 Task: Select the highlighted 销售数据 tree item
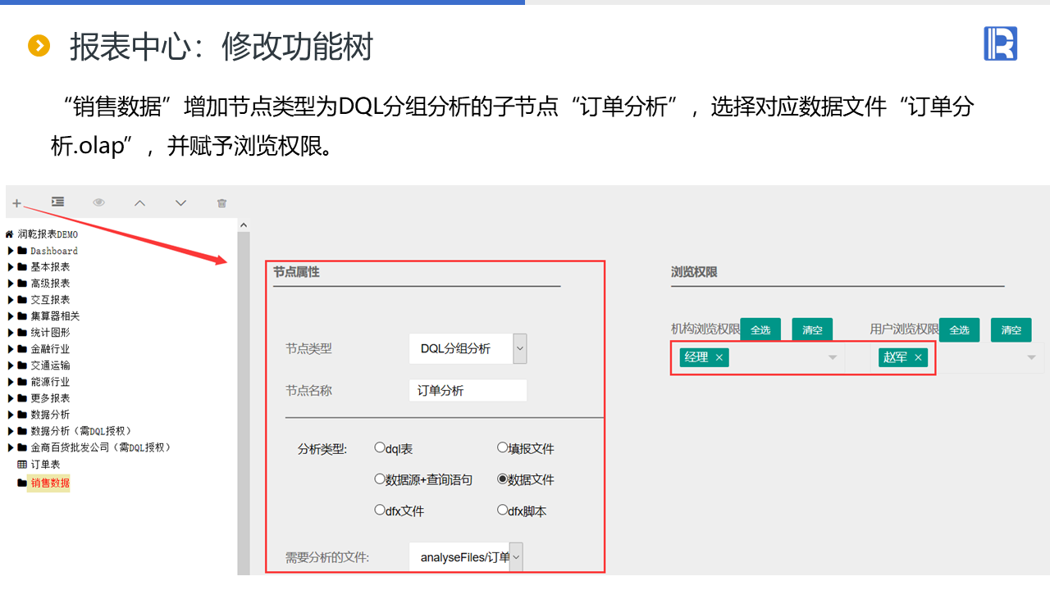tap(50, 483)
